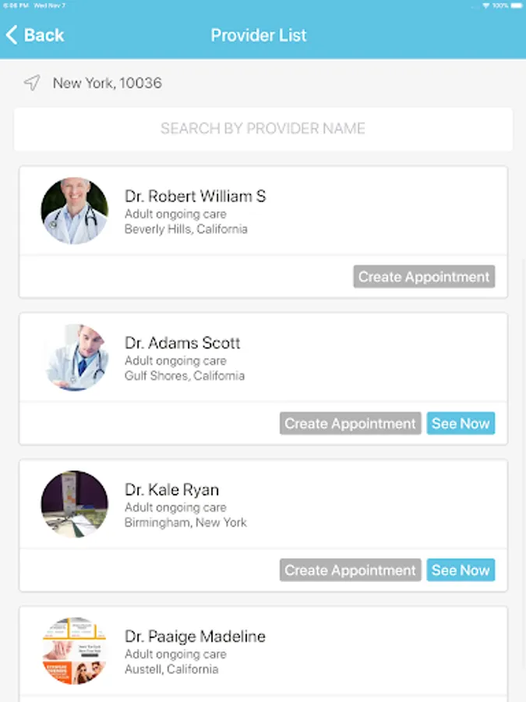
Task: Create Appointment with Dr. Robert William S
Action: tap(424, 277)
